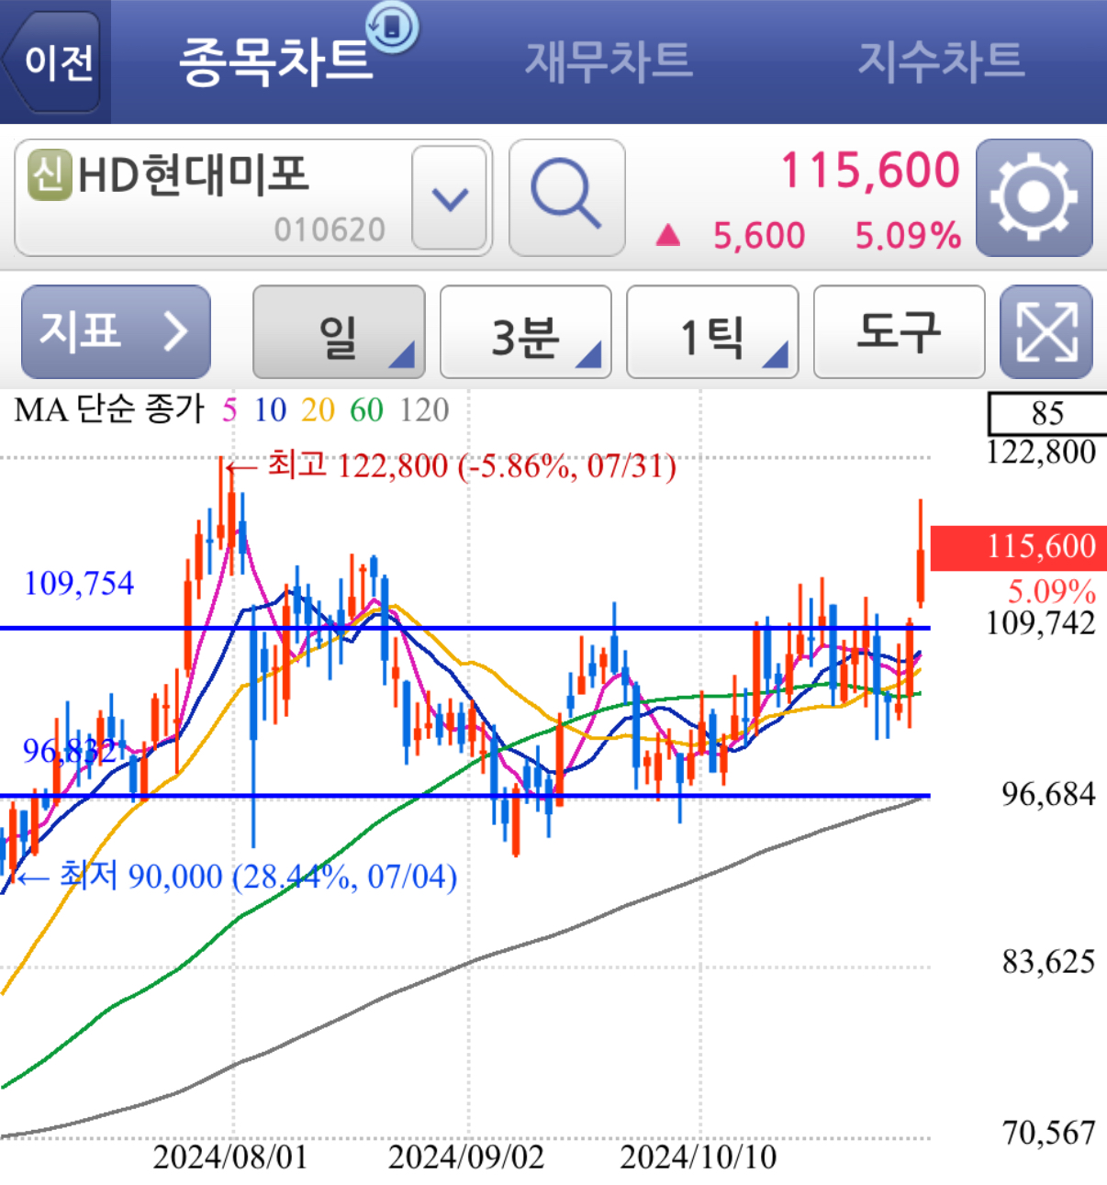Image resolution: width=1107 pixels, height=1185 pixels.
Task: Open the 도구 tools menu
Action: [899, 332]
